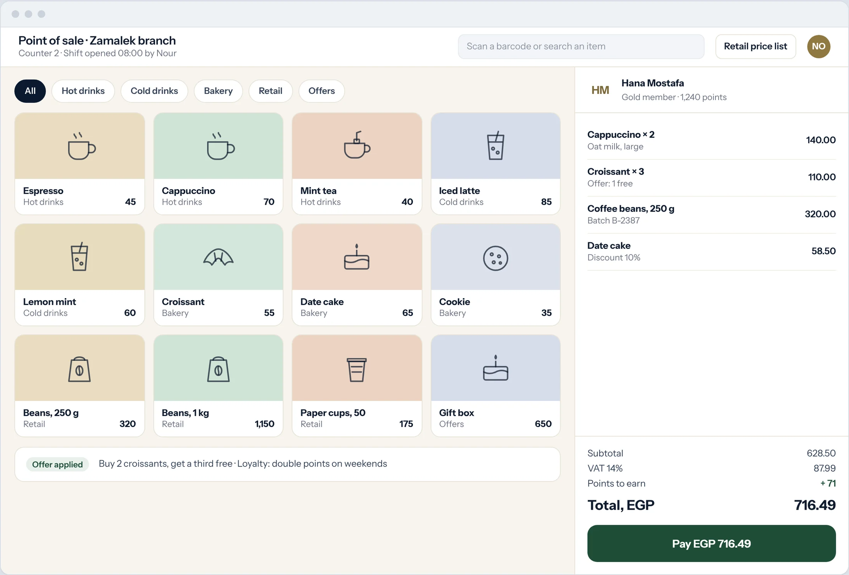Tap the Espresso cup icon
The height and width of the screenshot is (575, 849).
[81, 146]
